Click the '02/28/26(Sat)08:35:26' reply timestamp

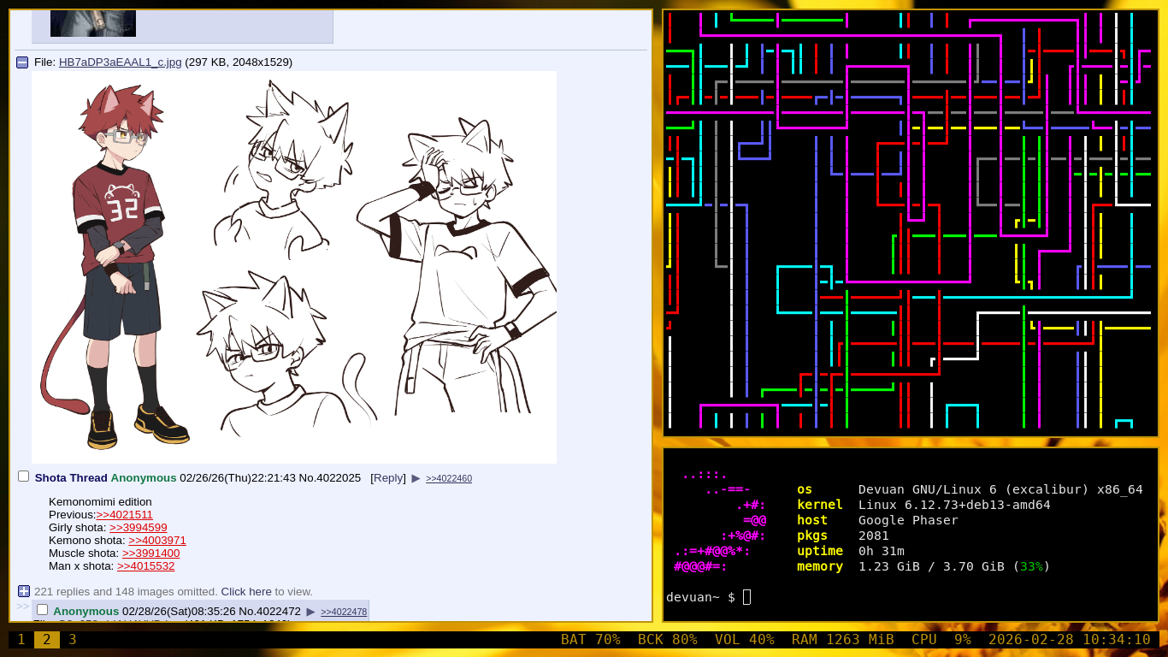(179, 612)
